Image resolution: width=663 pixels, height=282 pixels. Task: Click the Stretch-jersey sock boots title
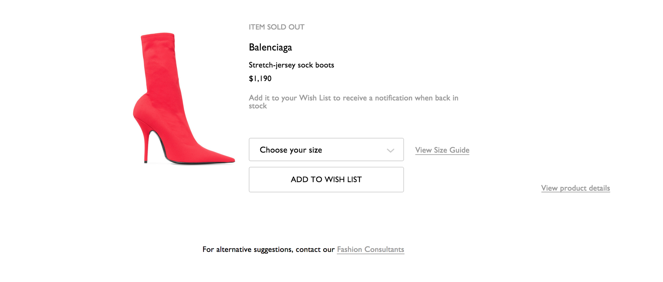tap(291, 65)
